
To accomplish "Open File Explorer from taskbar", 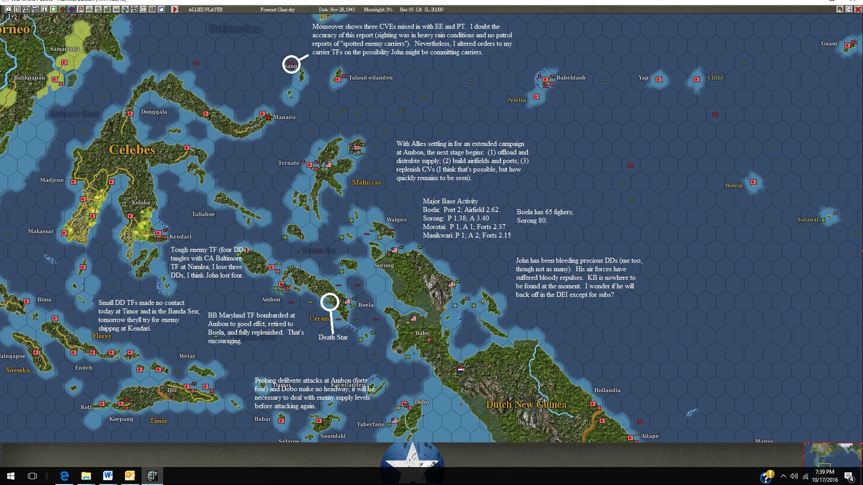I will pyautogui.click(x=86, y=476).
